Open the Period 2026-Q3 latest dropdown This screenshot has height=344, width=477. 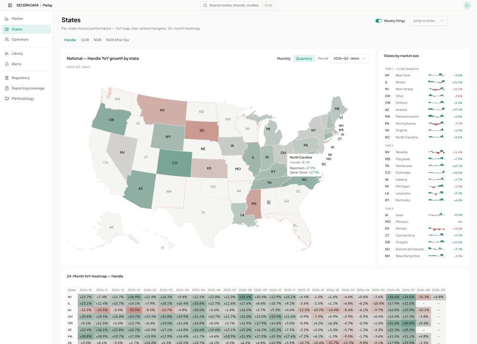tap(350, 58)
